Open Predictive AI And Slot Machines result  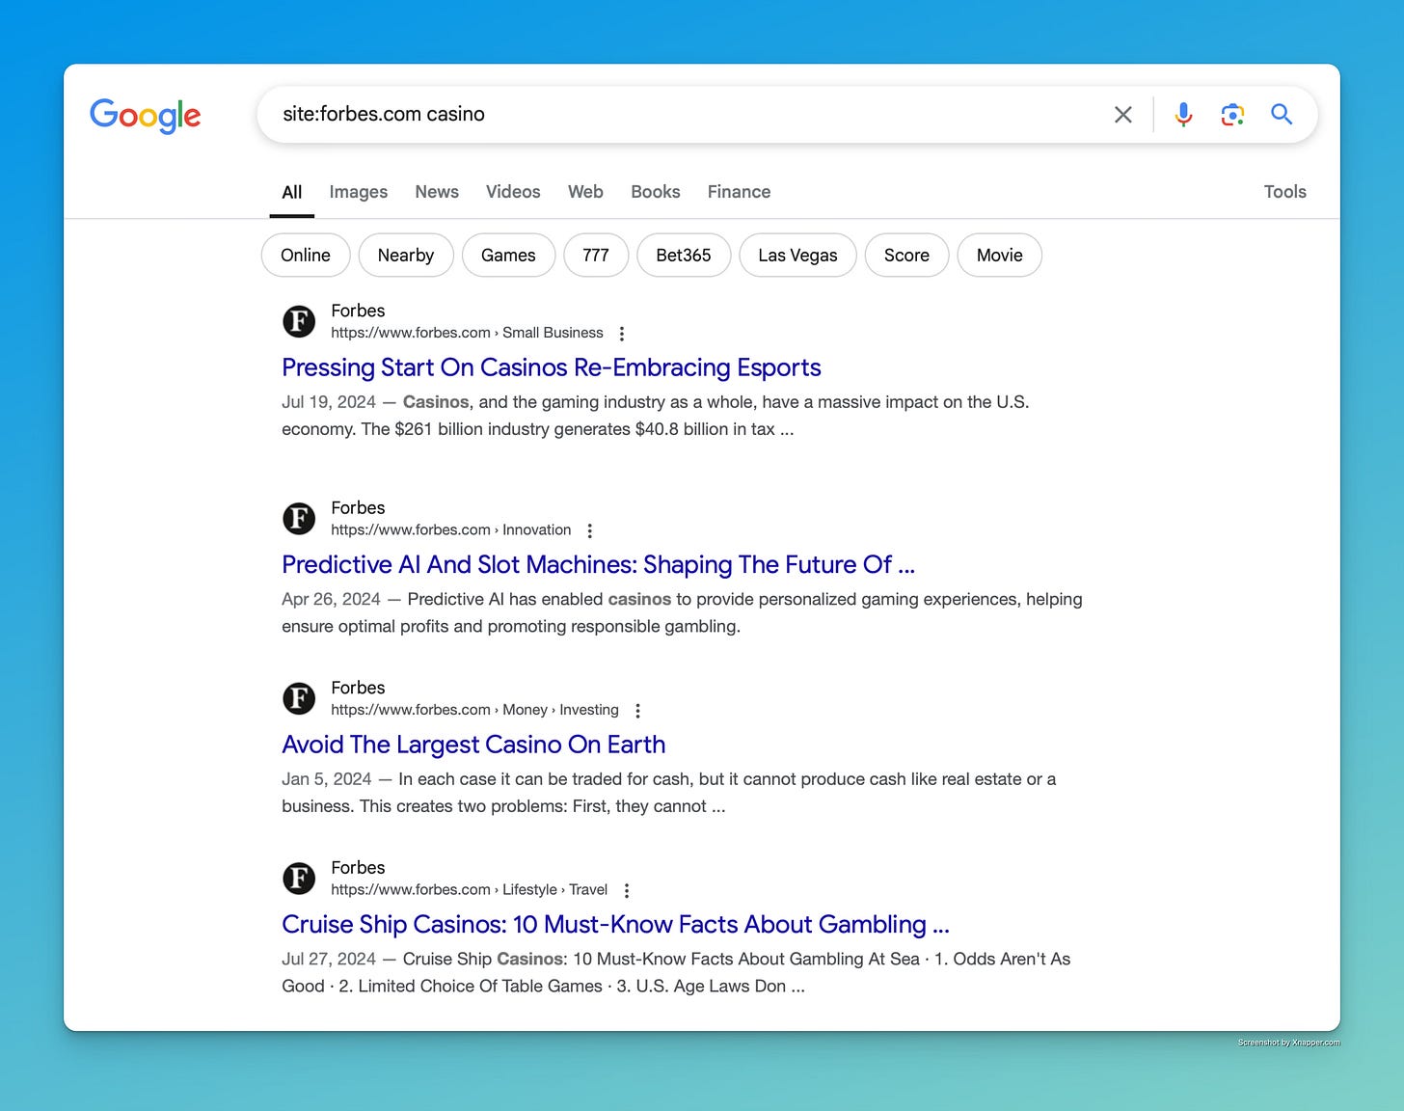(598, 564)
